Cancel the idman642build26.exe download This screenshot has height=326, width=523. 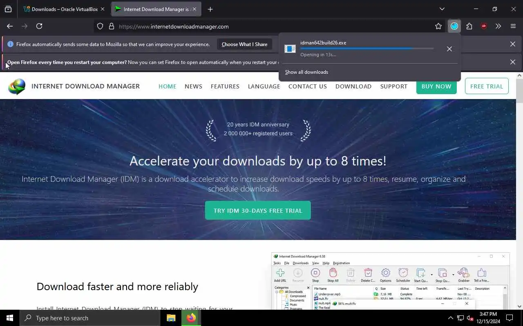449,49
